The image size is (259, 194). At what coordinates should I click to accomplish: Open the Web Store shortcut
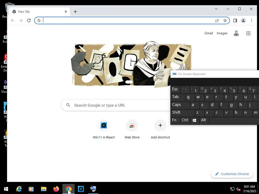click(x=132, y=130)
